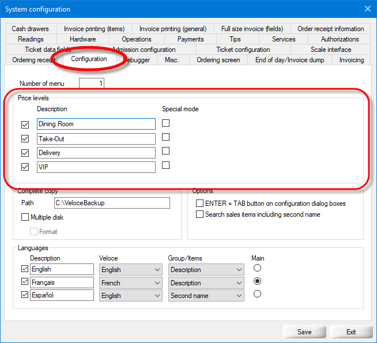Close the System configuration dialog
This screenshot has height=343, width=377.
[x=367, y=9]
